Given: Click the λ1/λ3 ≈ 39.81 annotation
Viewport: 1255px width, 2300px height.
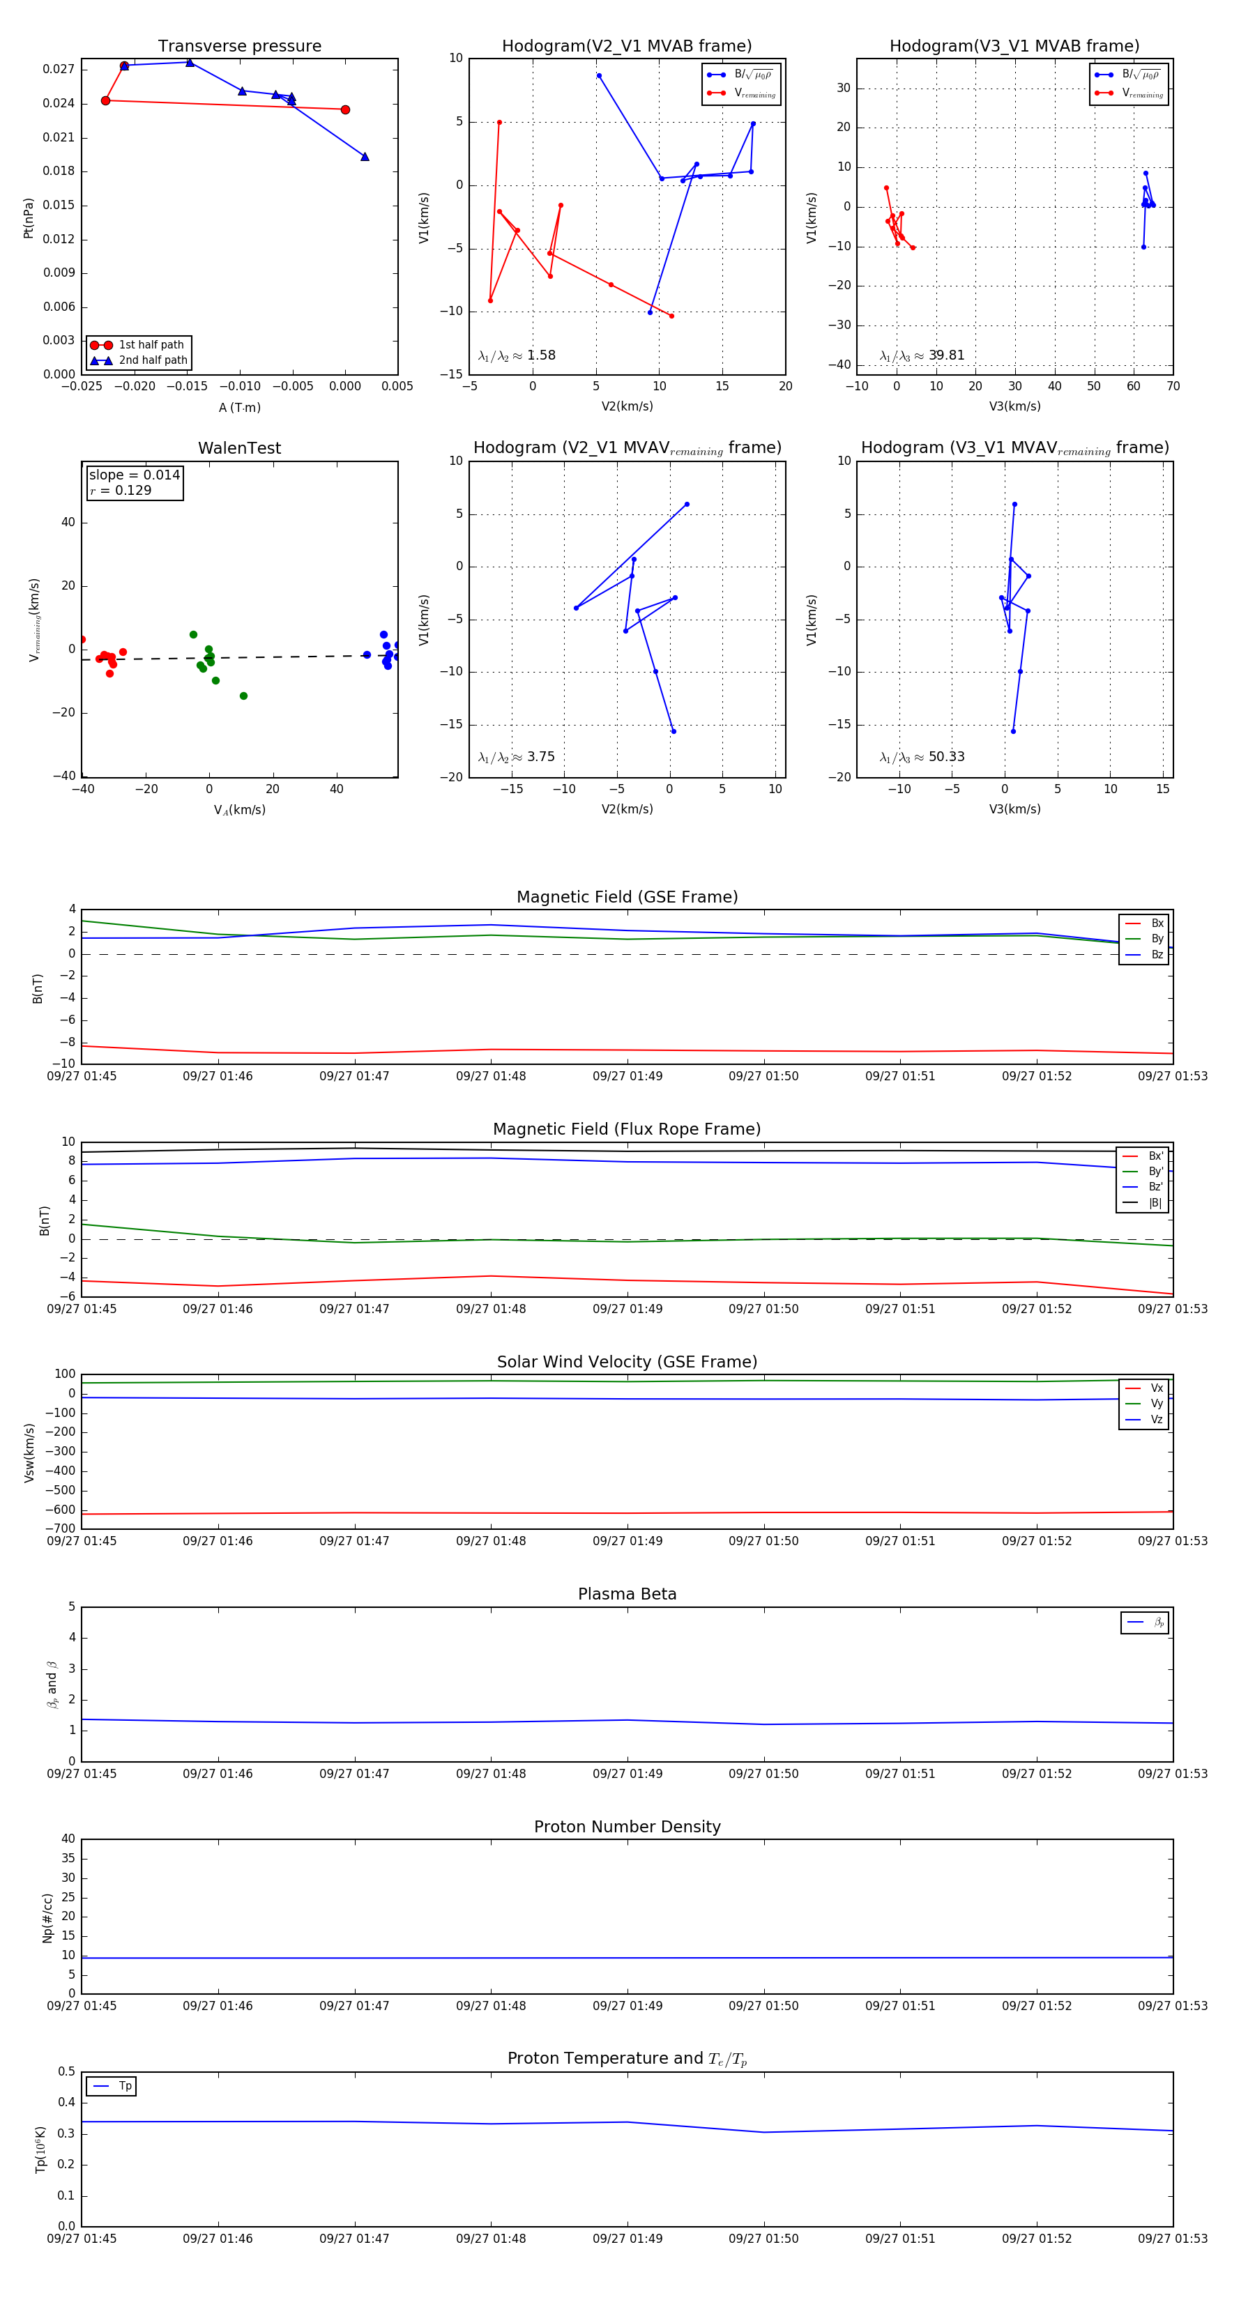Looking at the screenshot, I should (x=922, y=355).
